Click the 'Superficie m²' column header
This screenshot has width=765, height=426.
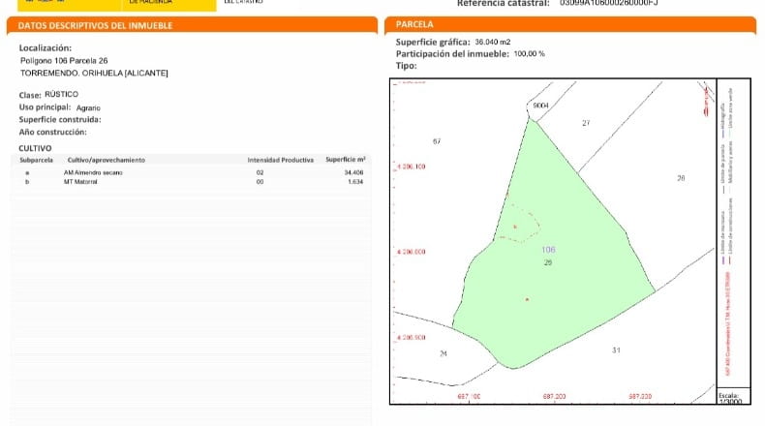click(346, 160)
